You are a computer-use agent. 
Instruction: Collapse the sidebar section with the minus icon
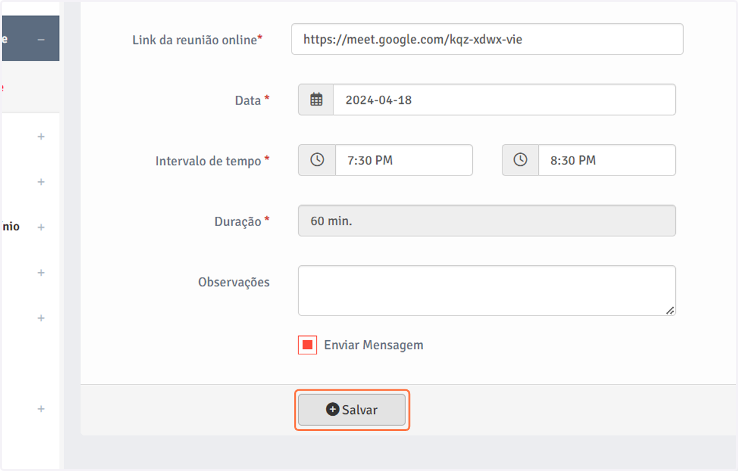pos(41,39)
